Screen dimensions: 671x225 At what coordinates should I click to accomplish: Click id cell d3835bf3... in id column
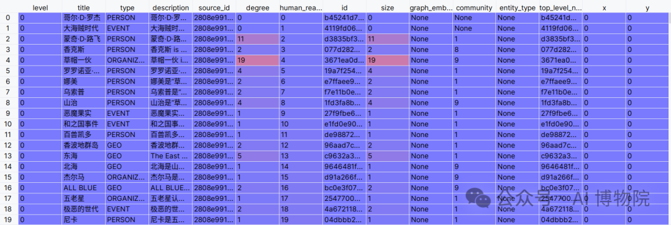pos(344,39)
